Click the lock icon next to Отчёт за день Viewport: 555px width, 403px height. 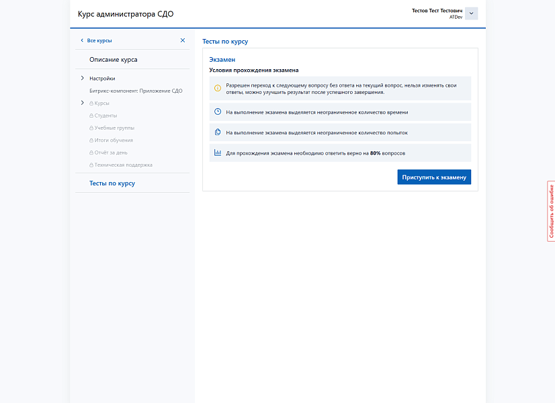pos(91,152)
